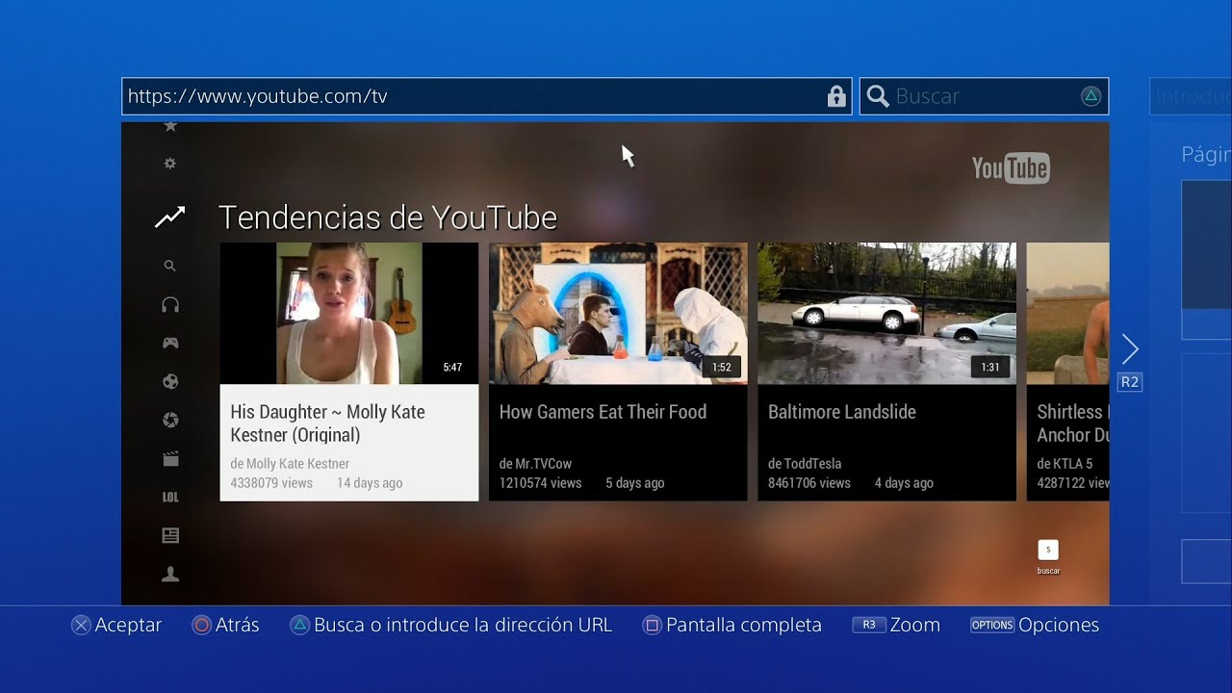The height and width of the screenshot is (693, 1232).
Task: Open Baltimore Landslide video thumbnail
Action: click(x=886, y=314)
